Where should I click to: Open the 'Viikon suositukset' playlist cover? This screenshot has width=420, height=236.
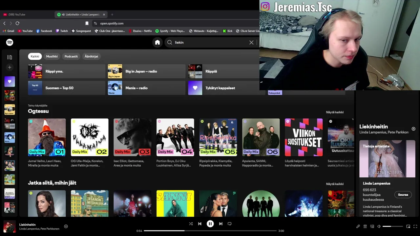tap(304, 137)
